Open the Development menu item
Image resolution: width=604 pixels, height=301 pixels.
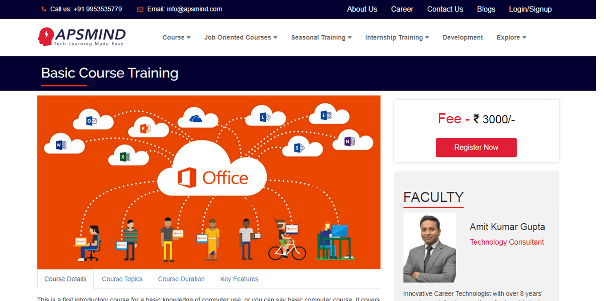(463, 37)
